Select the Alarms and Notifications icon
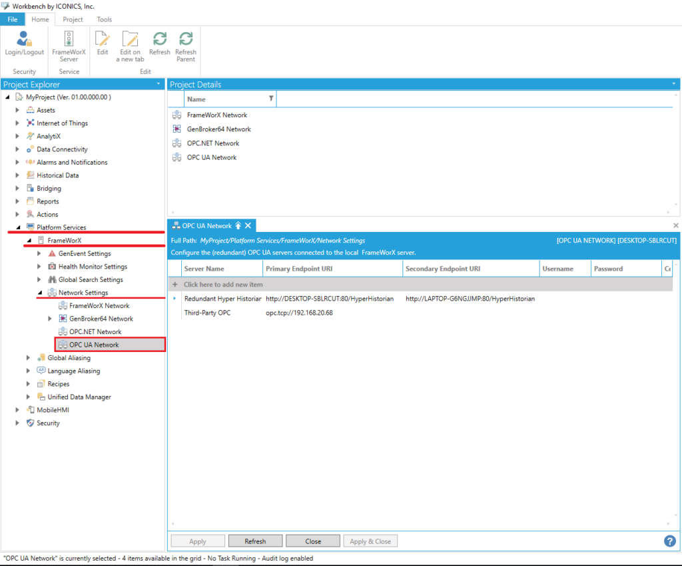Screen dimensions: 682x566 click(x=30, y=163)
